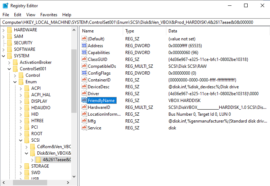The width and height of the screenshot is (270, 186).
Task: Click REG_MULTI_SZ type of HardwareID row
Action: click(x=139, y=107)
